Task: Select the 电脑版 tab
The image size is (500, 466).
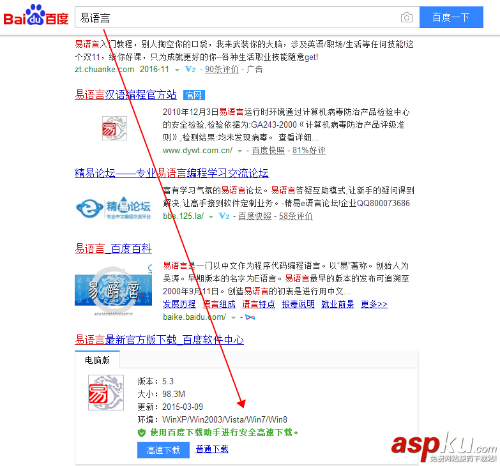Action: pos(97,360)
